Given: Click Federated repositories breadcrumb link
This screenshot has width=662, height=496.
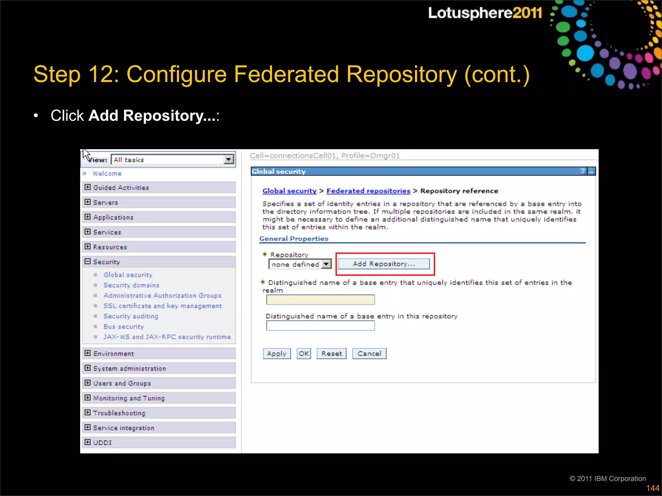Looking at the screenshot, I should [368, 191].
